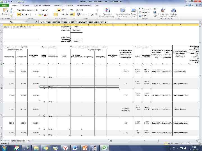Click into the formula bar text
The height and width of the screenshot is (151, 202).
74,22
